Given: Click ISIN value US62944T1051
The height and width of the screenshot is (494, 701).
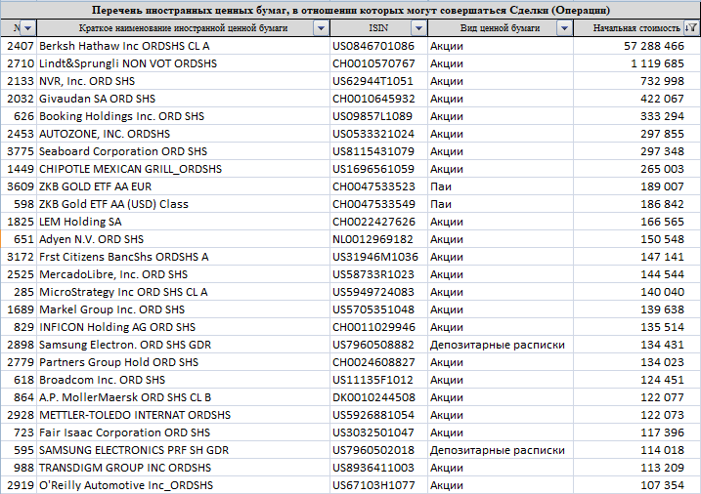Looking at the screenshot, I should [x=372, y=81].
